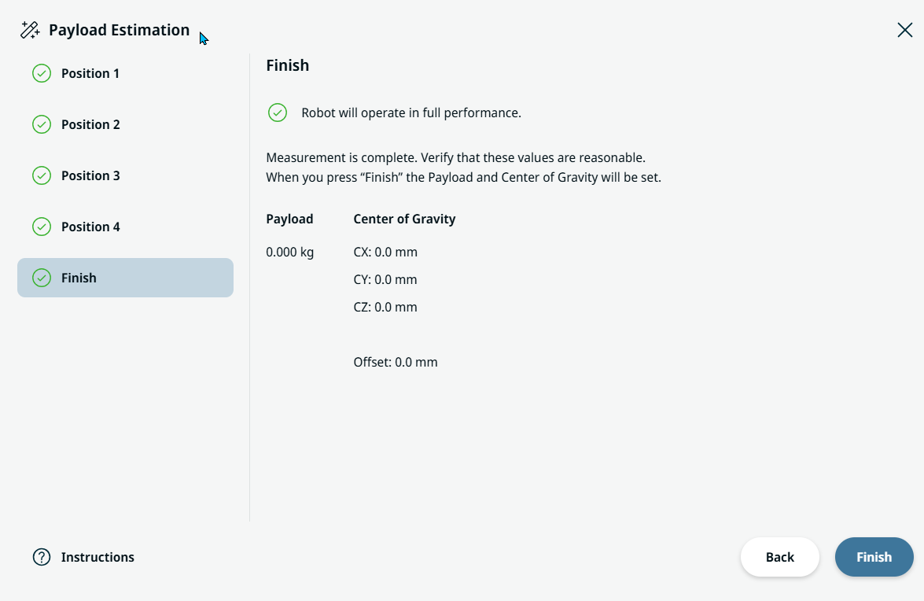Close the Payload Estimation dialog
This screenshot has width=924, height=601.
click(905, 30)
